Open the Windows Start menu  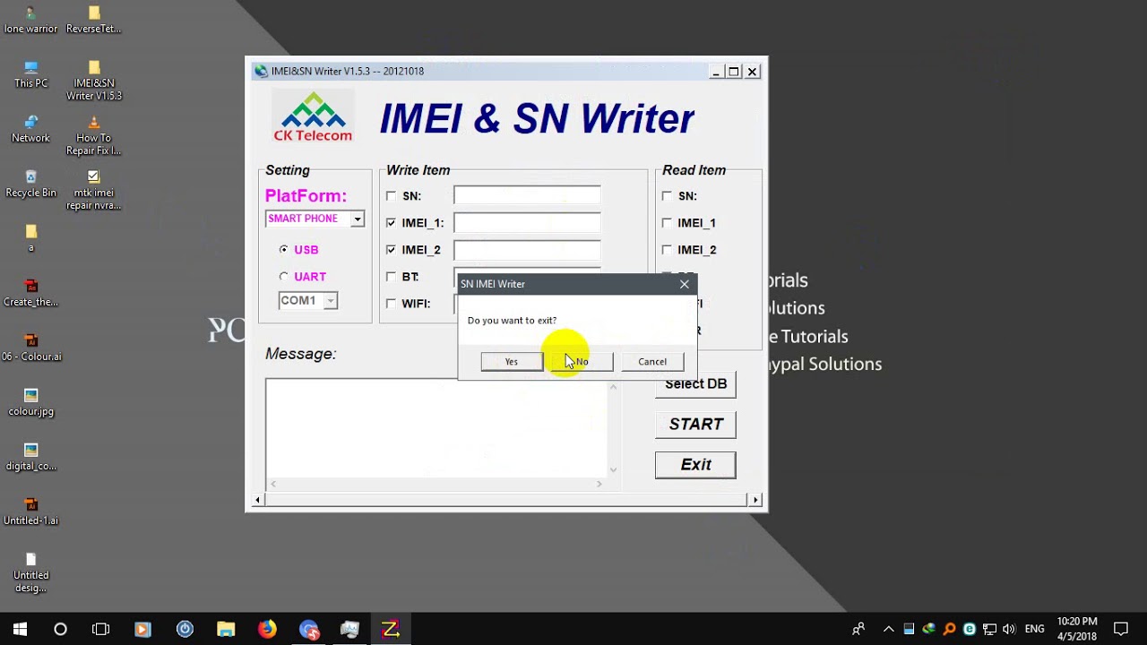click(x=20, y=629)
